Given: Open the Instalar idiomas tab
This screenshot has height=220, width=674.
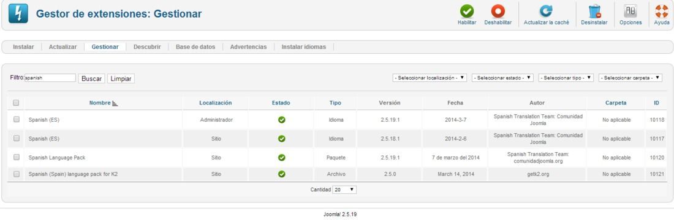Looking at the screenshot, I should [x=304, y=47].
